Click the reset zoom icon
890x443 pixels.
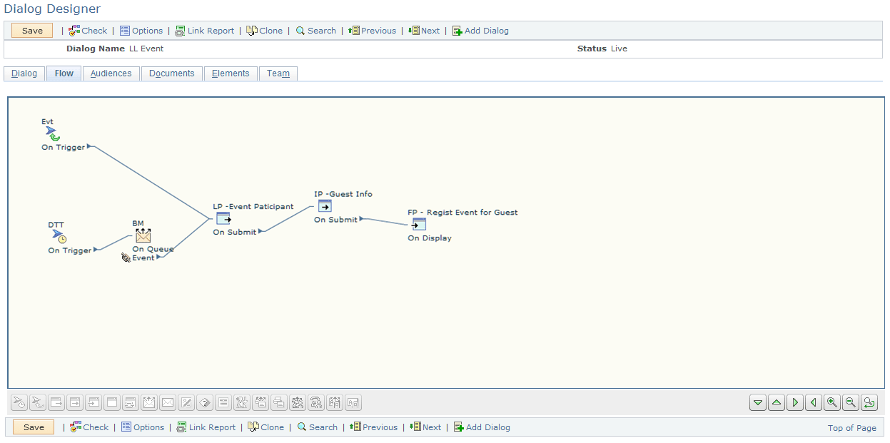pos(869,402)
